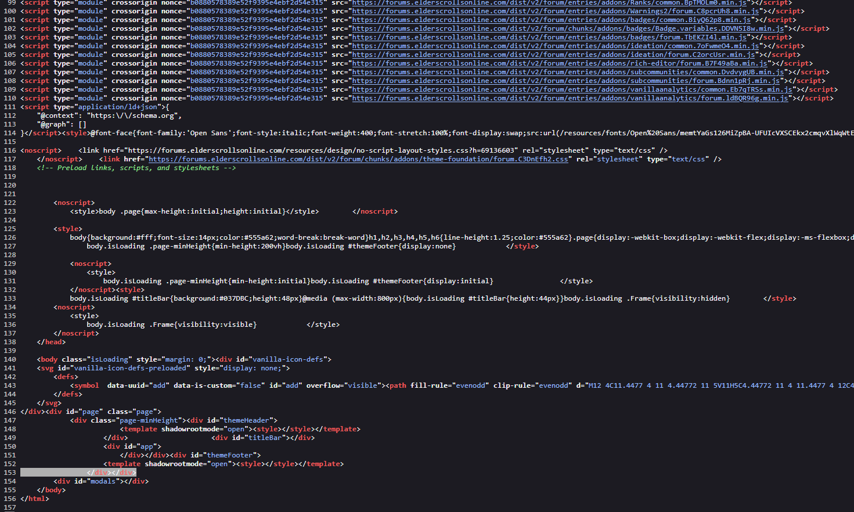The width and height of the screenshot is (854, 512).
Task: Click the div id="app" line
Action: click(x=132, y=446)
